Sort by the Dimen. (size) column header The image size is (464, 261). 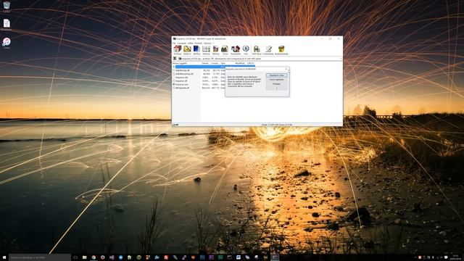coord(205,63)
